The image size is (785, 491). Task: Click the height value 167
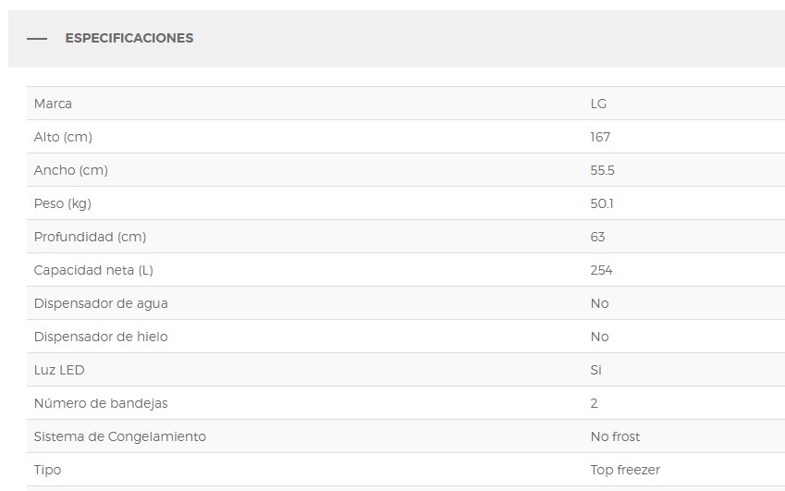600,137
